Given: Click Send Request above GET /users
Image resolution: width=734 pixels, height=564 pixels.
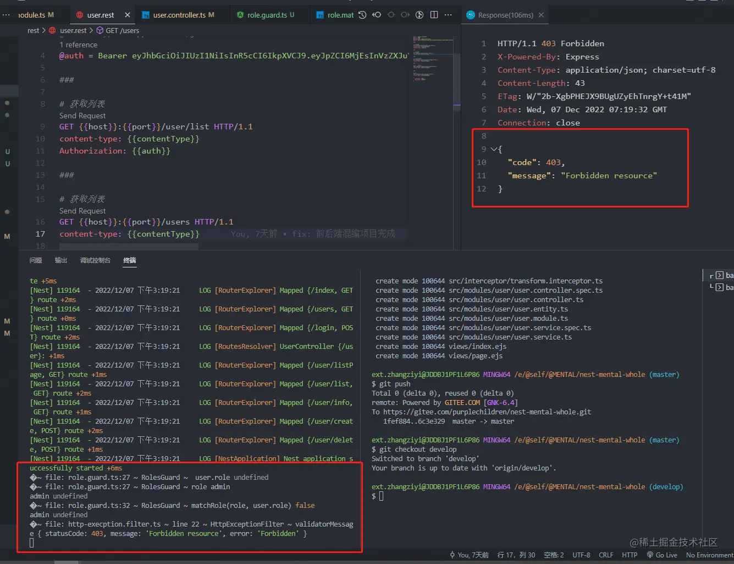Looking at the screenshot, I should click(82, 211).
